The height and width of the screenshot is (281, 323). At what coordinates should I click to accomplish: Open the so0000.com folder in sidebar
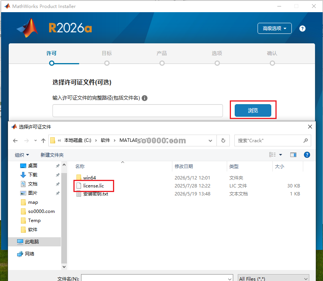point(41,211)
